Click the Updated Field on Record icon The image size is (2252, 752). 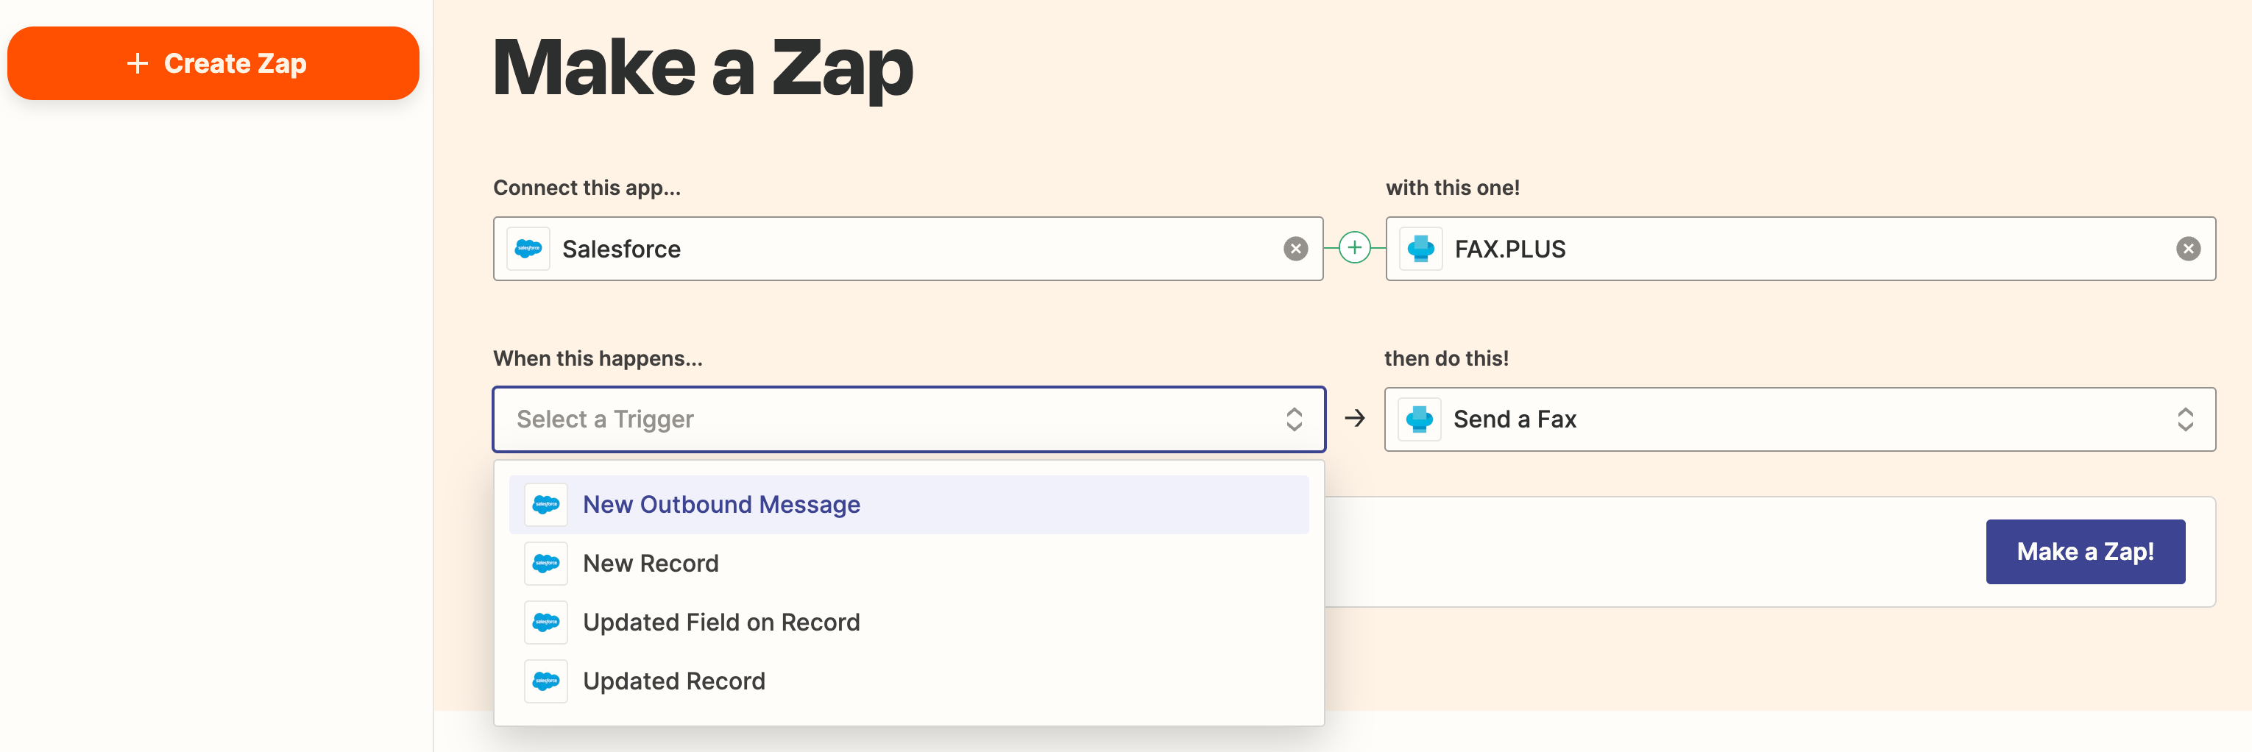[x=545, y=622]
